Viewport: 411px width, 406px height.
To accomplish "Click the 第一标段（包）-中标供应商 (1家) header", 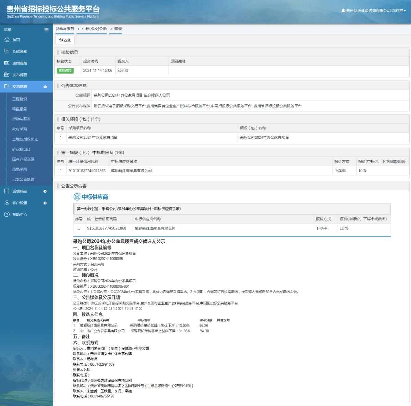I will (92, 153).
